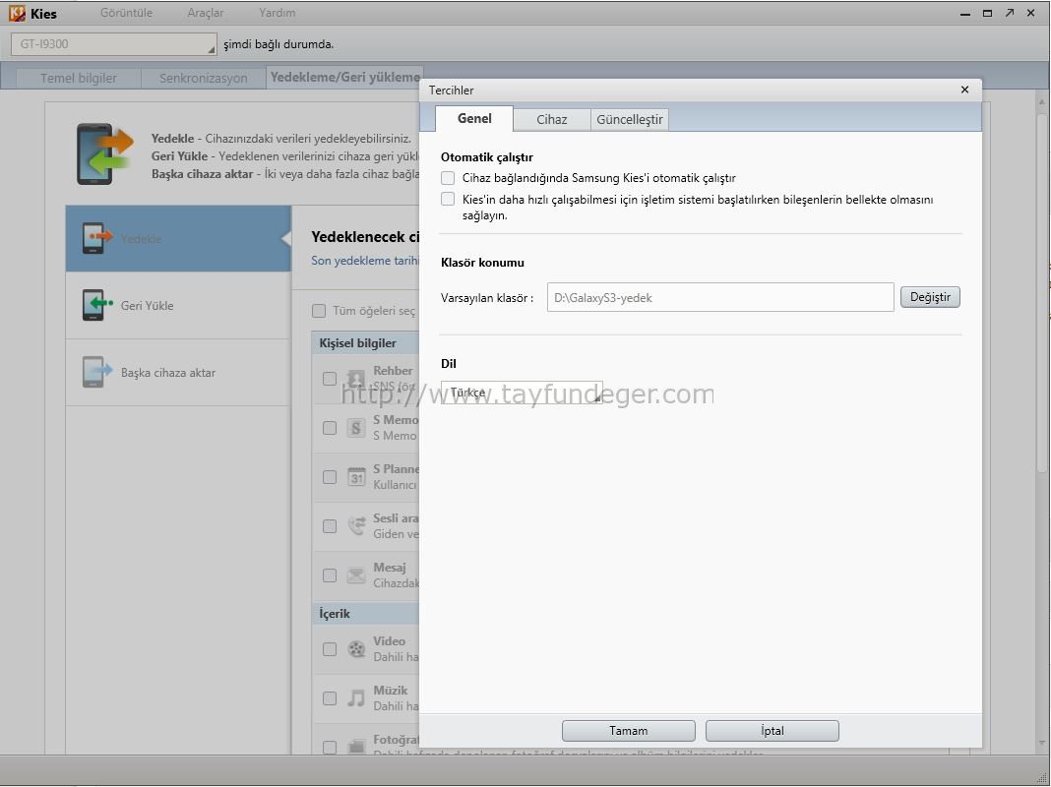
Task: Click the Video film reel icon
Action: click(356, 649)
